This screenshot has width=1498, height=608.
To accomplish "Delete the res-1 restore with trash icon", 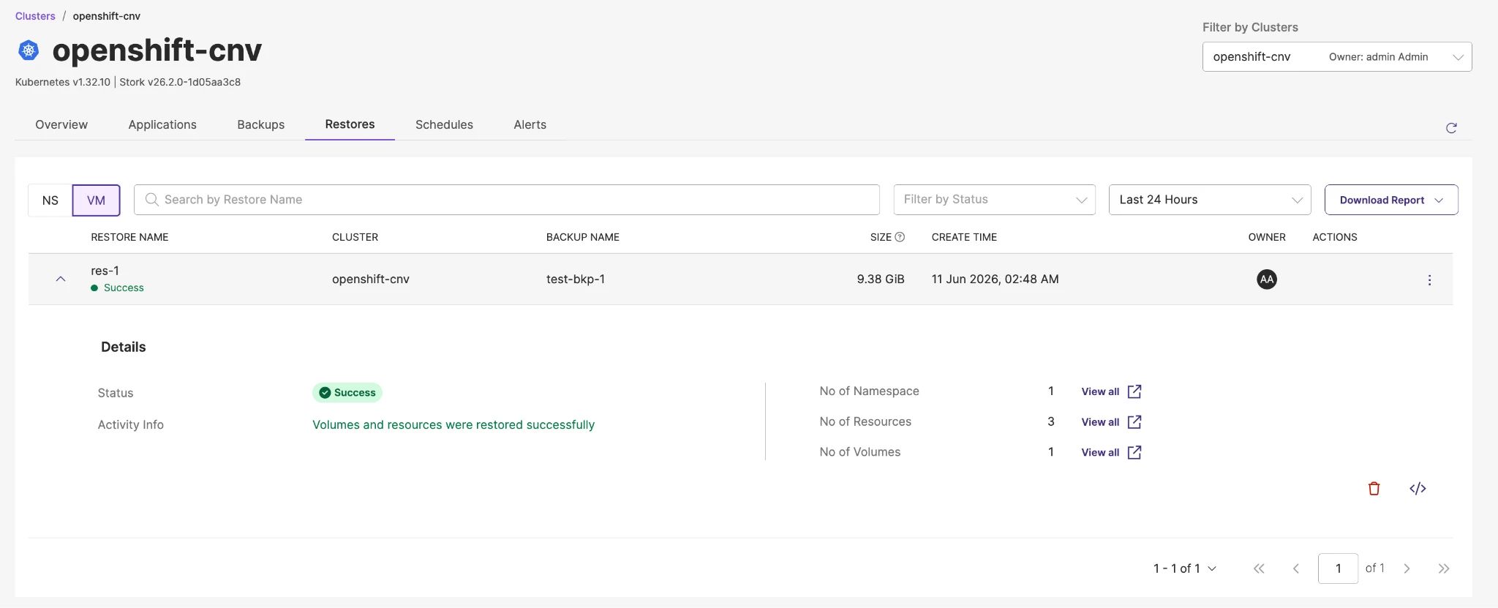I will pyautogui.click(x=1374, y=489).
